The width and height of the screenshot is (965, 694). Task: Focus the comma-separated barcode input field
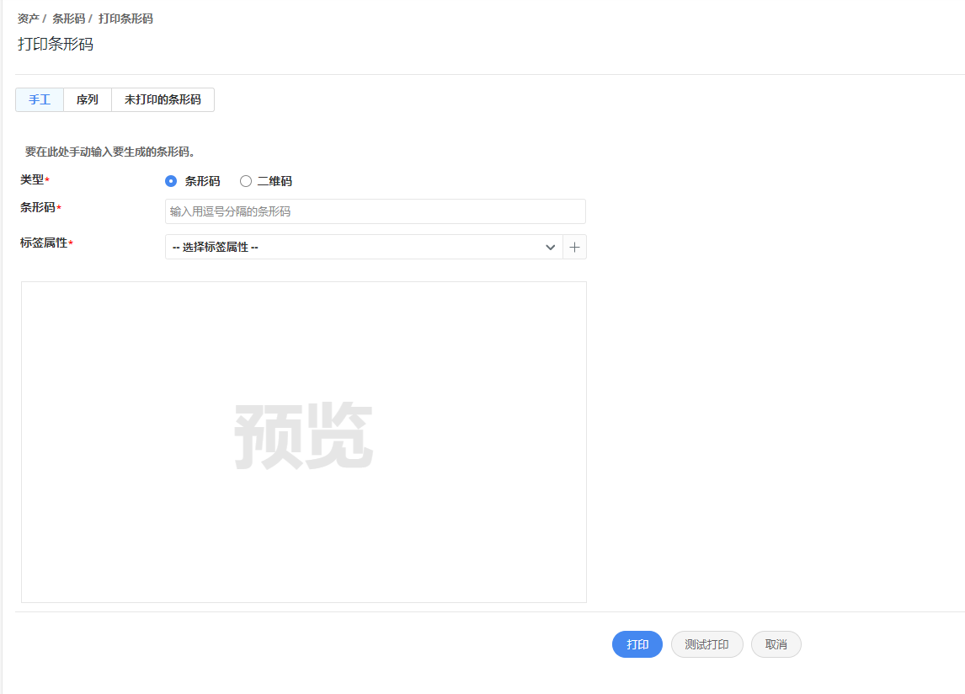point(375,211)
